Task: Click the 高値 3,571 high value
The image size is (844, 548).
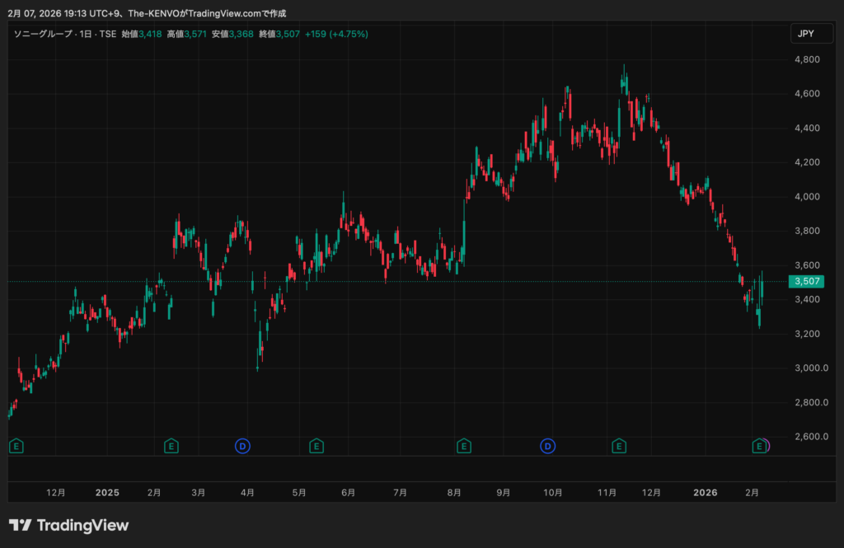Action: 185,34
